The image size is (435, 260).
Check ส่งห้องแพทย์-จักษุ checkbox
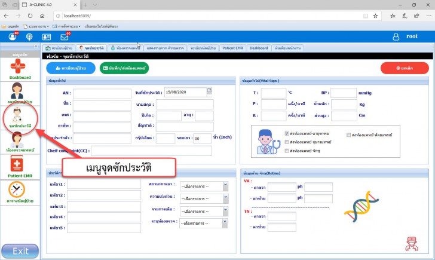point(287,151)
